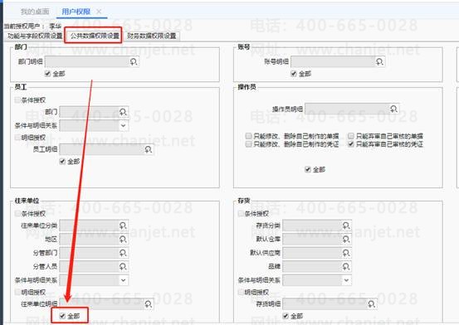Open the 地区 lookup magnifier icon

pos(123,240)
